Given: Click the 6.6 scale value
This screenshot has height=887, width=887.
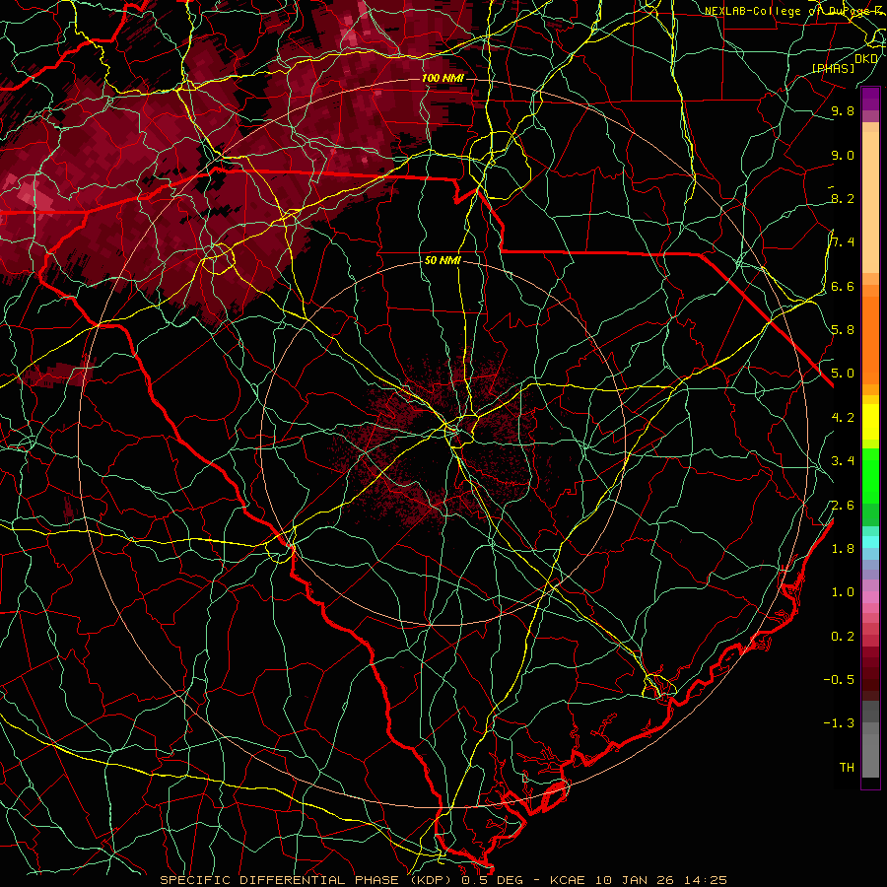Looking at the screenshot, I should click(843, 286).
